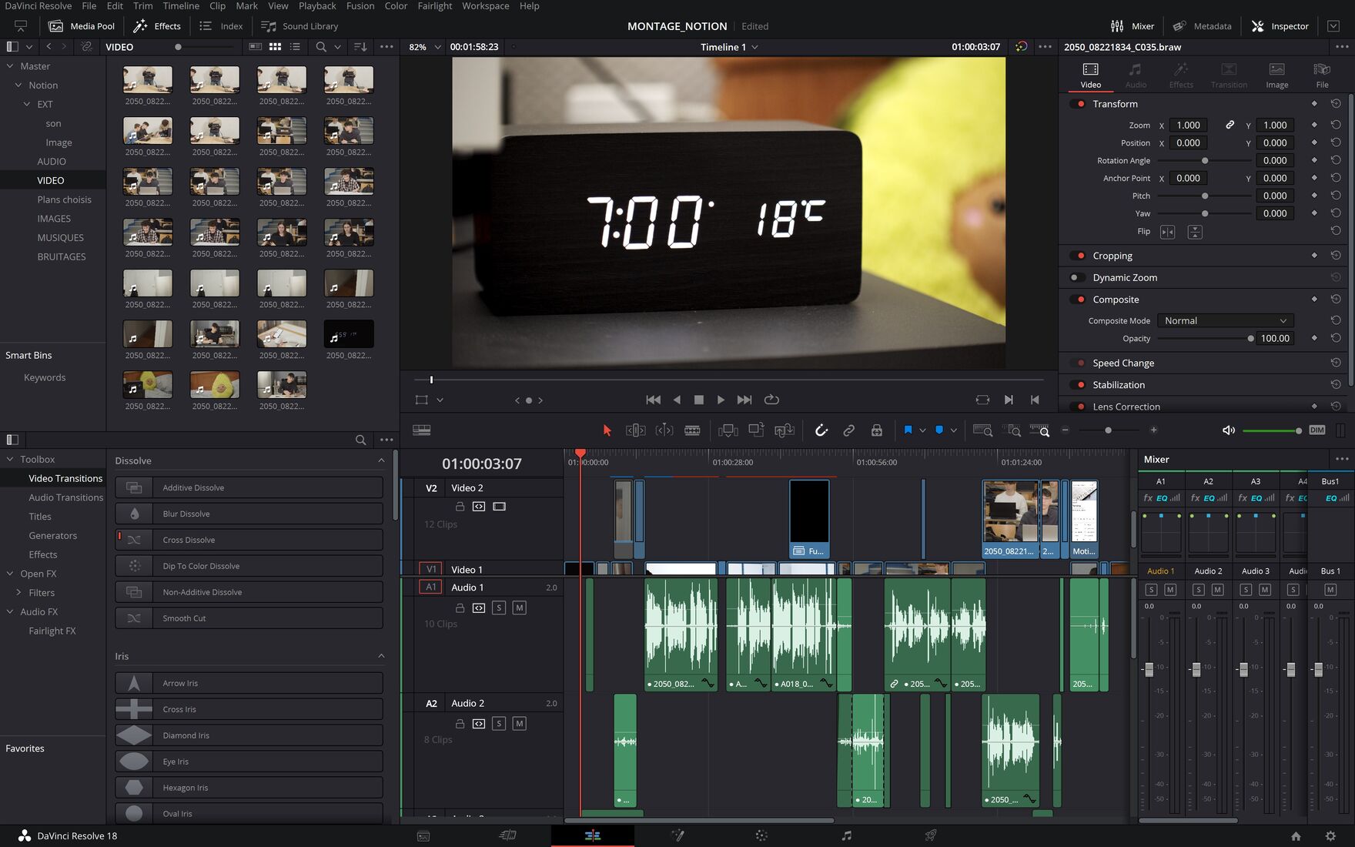Switch media pool to list view
Screen dimensions: 1355x847
[295, 47]
